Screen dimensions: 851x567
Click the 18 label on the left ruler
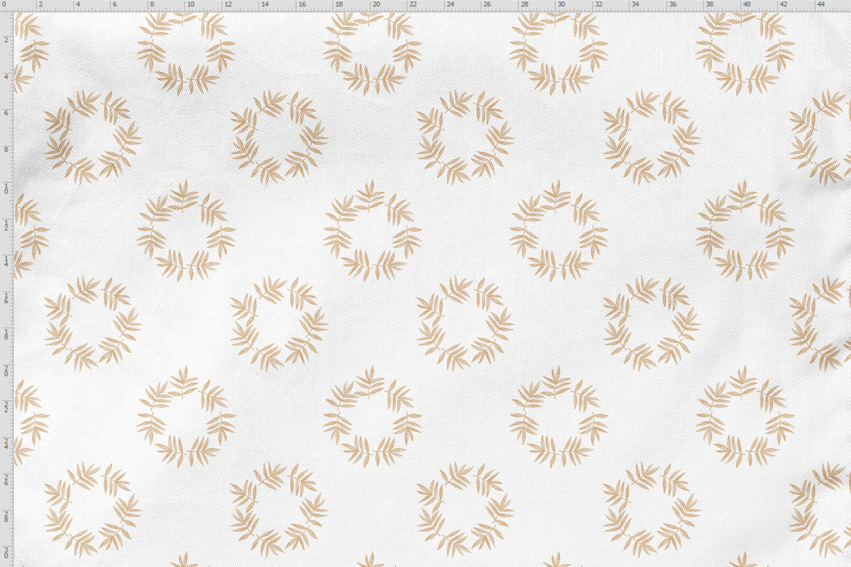click(6, 335)
